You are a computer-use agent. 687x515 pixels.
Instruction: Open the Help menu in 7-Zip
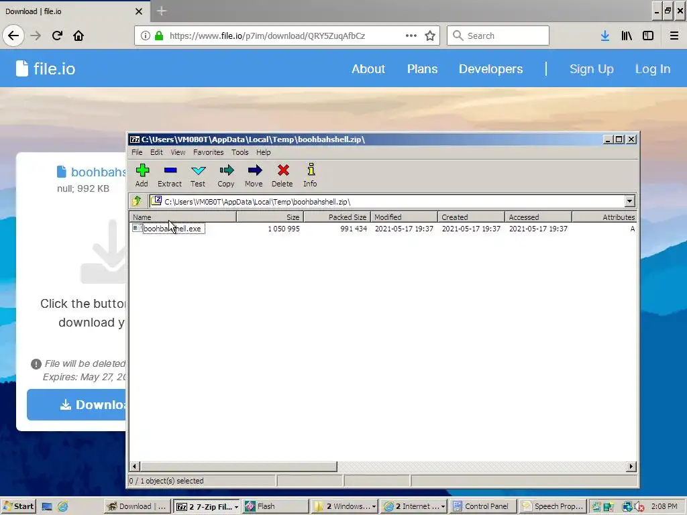pos(263,152)
